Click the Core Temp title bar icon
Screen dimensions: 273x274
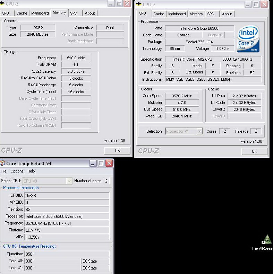[x=2, y=163]
